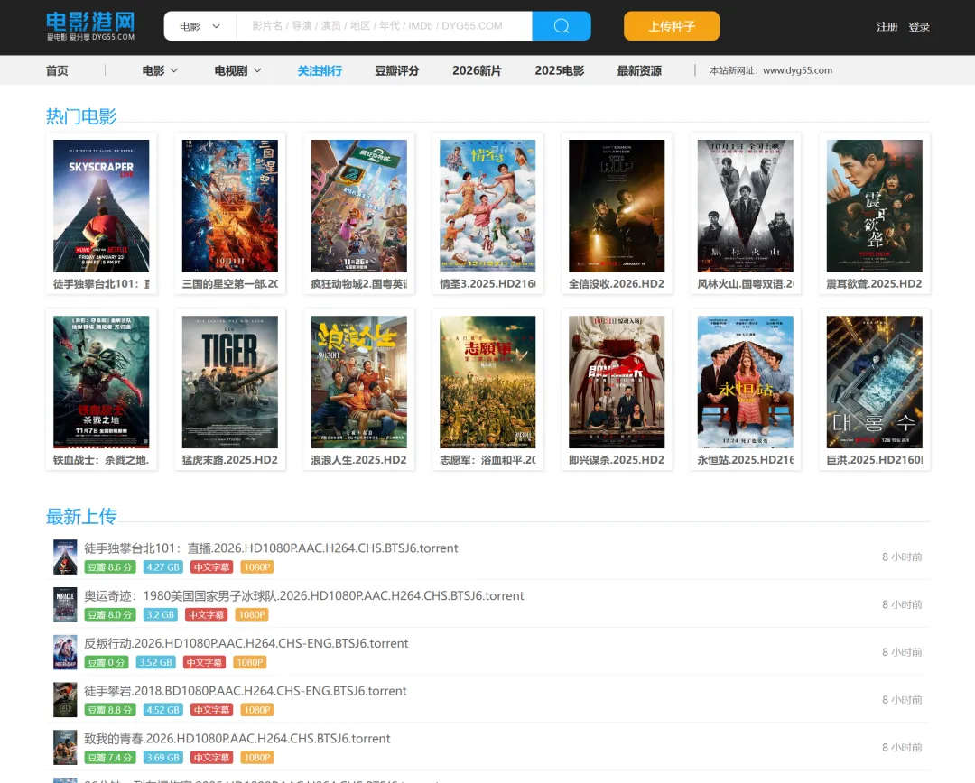Open the 疯狂动物城2 poster
The height and width of the screenshot is (783, 975).
pyautogui.click(x=358, y=206)
